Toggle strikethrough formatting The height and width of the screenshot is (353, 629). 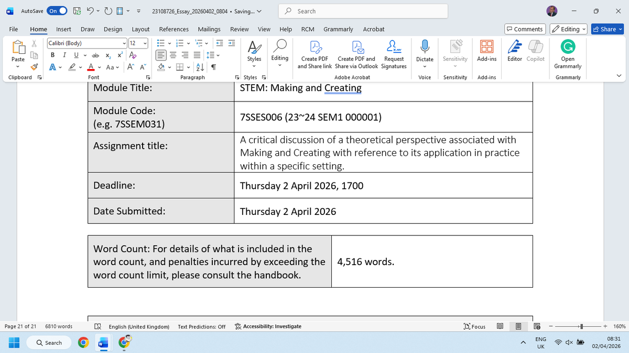point(95,55)
